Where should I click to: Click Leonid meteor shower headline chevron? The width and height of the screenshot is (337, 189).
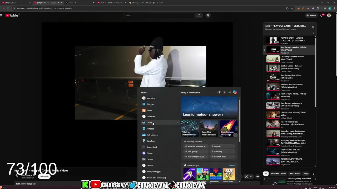[x=223, y=115]
